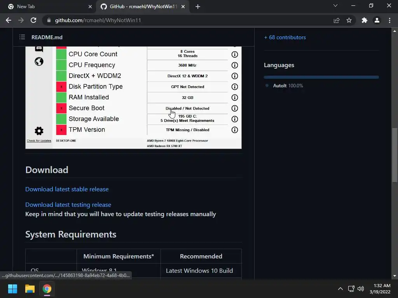Close the GitHub WhyNotWin11 tab

point(183,7)
